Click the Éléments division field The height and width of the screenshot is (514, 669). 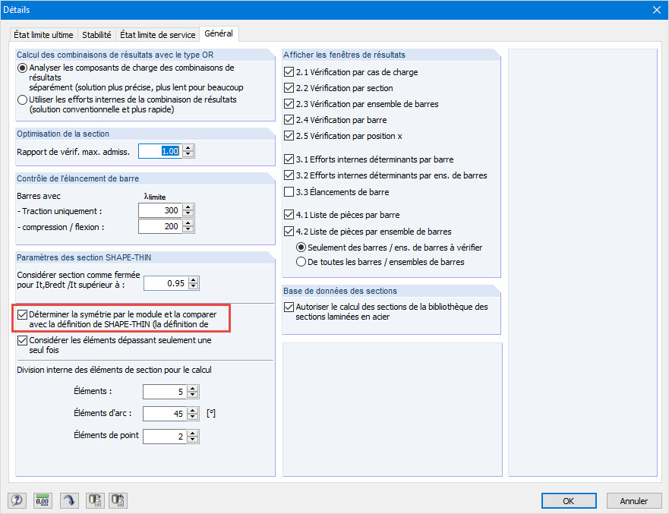pos(165,392)
